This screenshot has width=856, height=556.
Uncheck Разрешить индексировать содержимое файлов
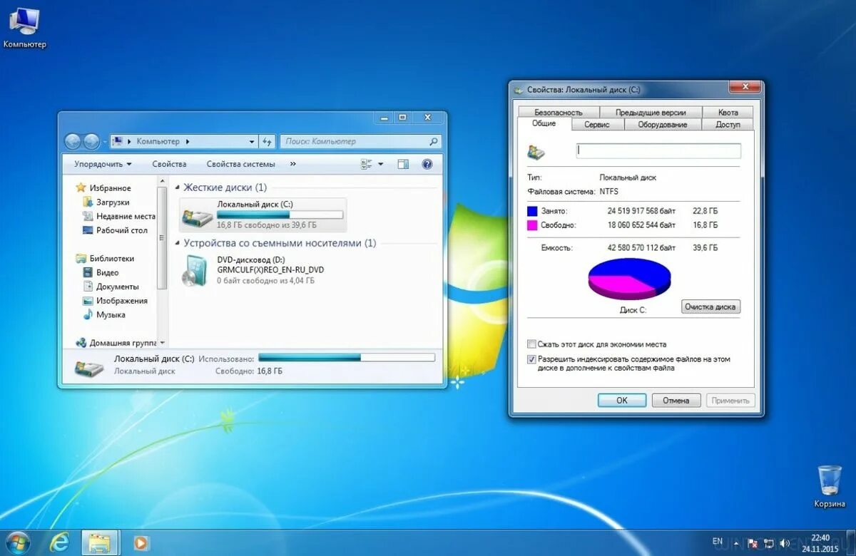pos(531,360)
